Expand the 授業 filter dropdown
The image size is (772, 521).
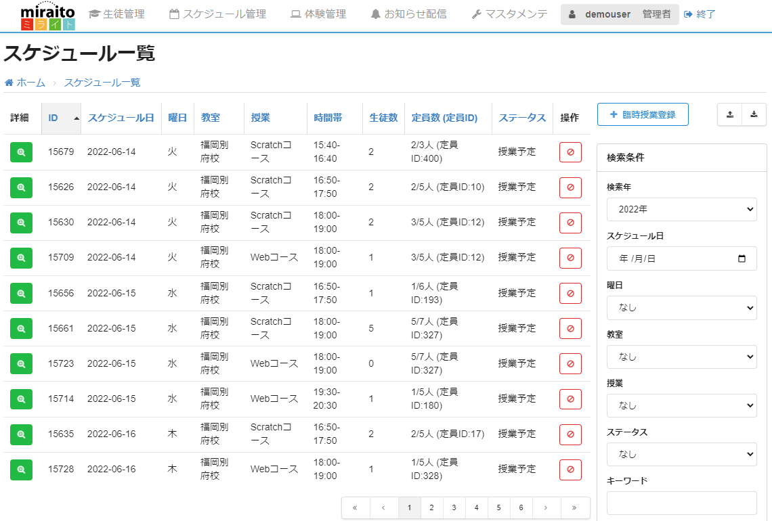pos(681,405)
